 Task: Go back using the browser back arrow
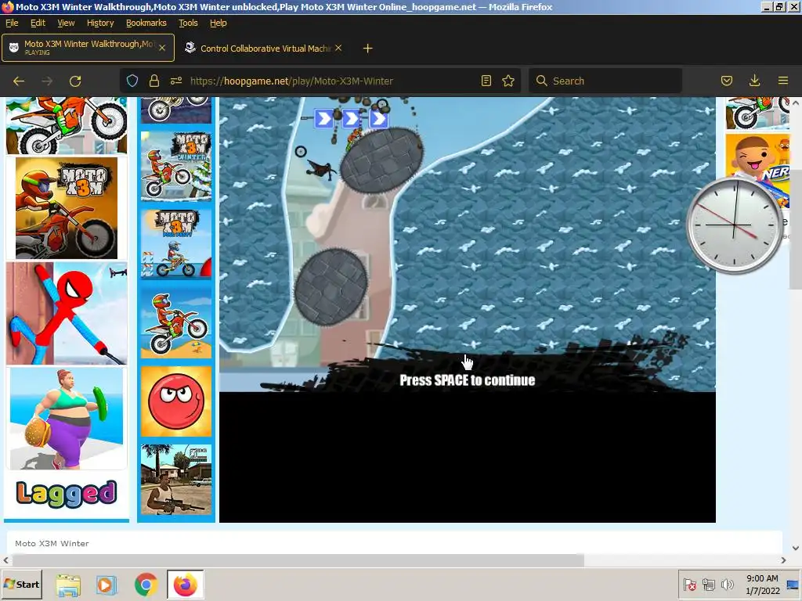(x=19, y=81)
